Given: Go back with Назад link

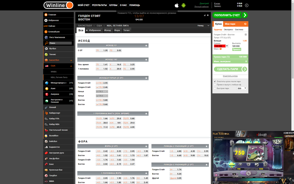Looking at the screenshot, I should 201,26.
